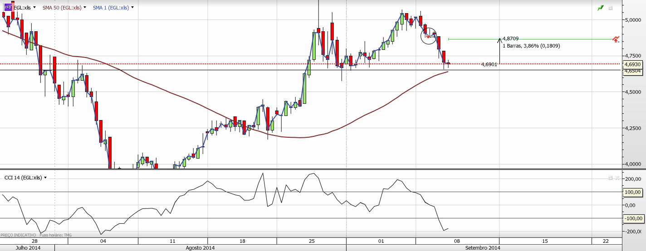Select the black circle annotation on chart
646x251 pixels.
[429, 36]
